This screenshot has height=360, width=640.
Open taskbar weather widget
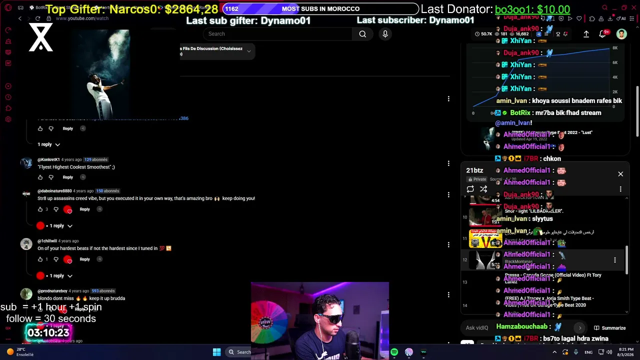point(20,352)
